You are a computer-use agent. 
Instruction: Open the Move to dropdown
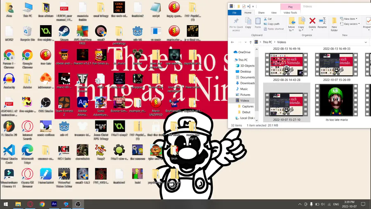[291, 28]
